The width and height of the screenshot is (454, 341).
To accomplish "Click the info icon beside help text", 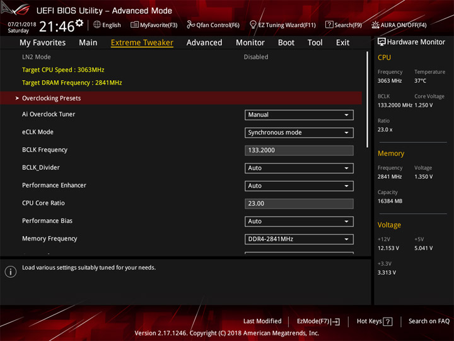I will pos(11,272).
